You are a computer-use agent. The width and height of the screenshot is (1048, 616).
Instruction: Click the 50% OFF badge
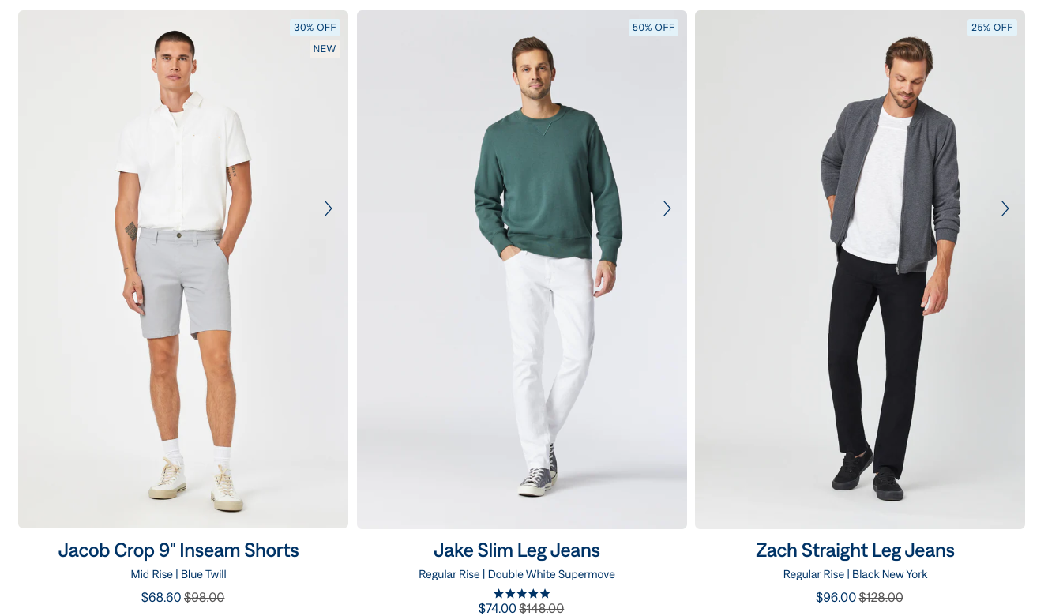point(654,28)
